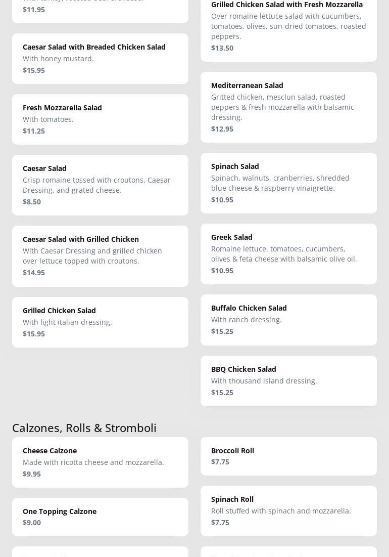This screenshot has width=389, height=557.
Task: Click the Greek Salad description text
Action: tap(283, 254)
